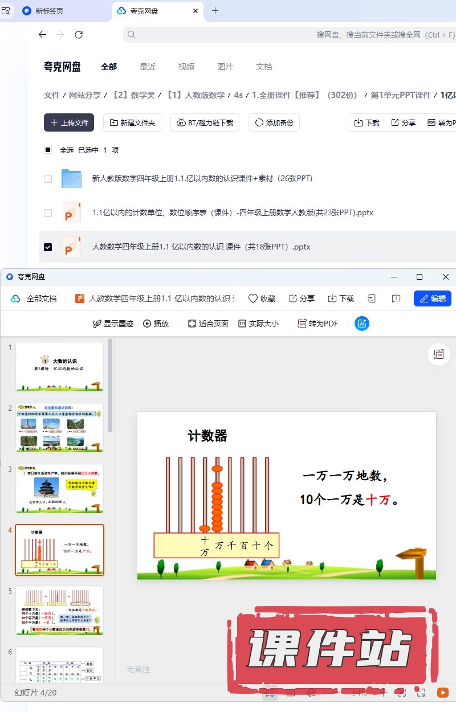This screenshot has height=712, width=456.
Task: Uncheck the selected 人教数学四年级上册1.1 pptx file
Action: [48, 247]
